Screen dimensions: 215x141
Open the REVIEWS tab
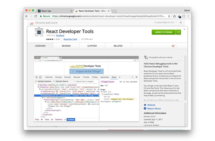coord(66,46)
